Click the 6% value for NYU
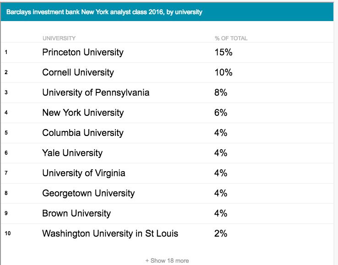 coord(220,113)
